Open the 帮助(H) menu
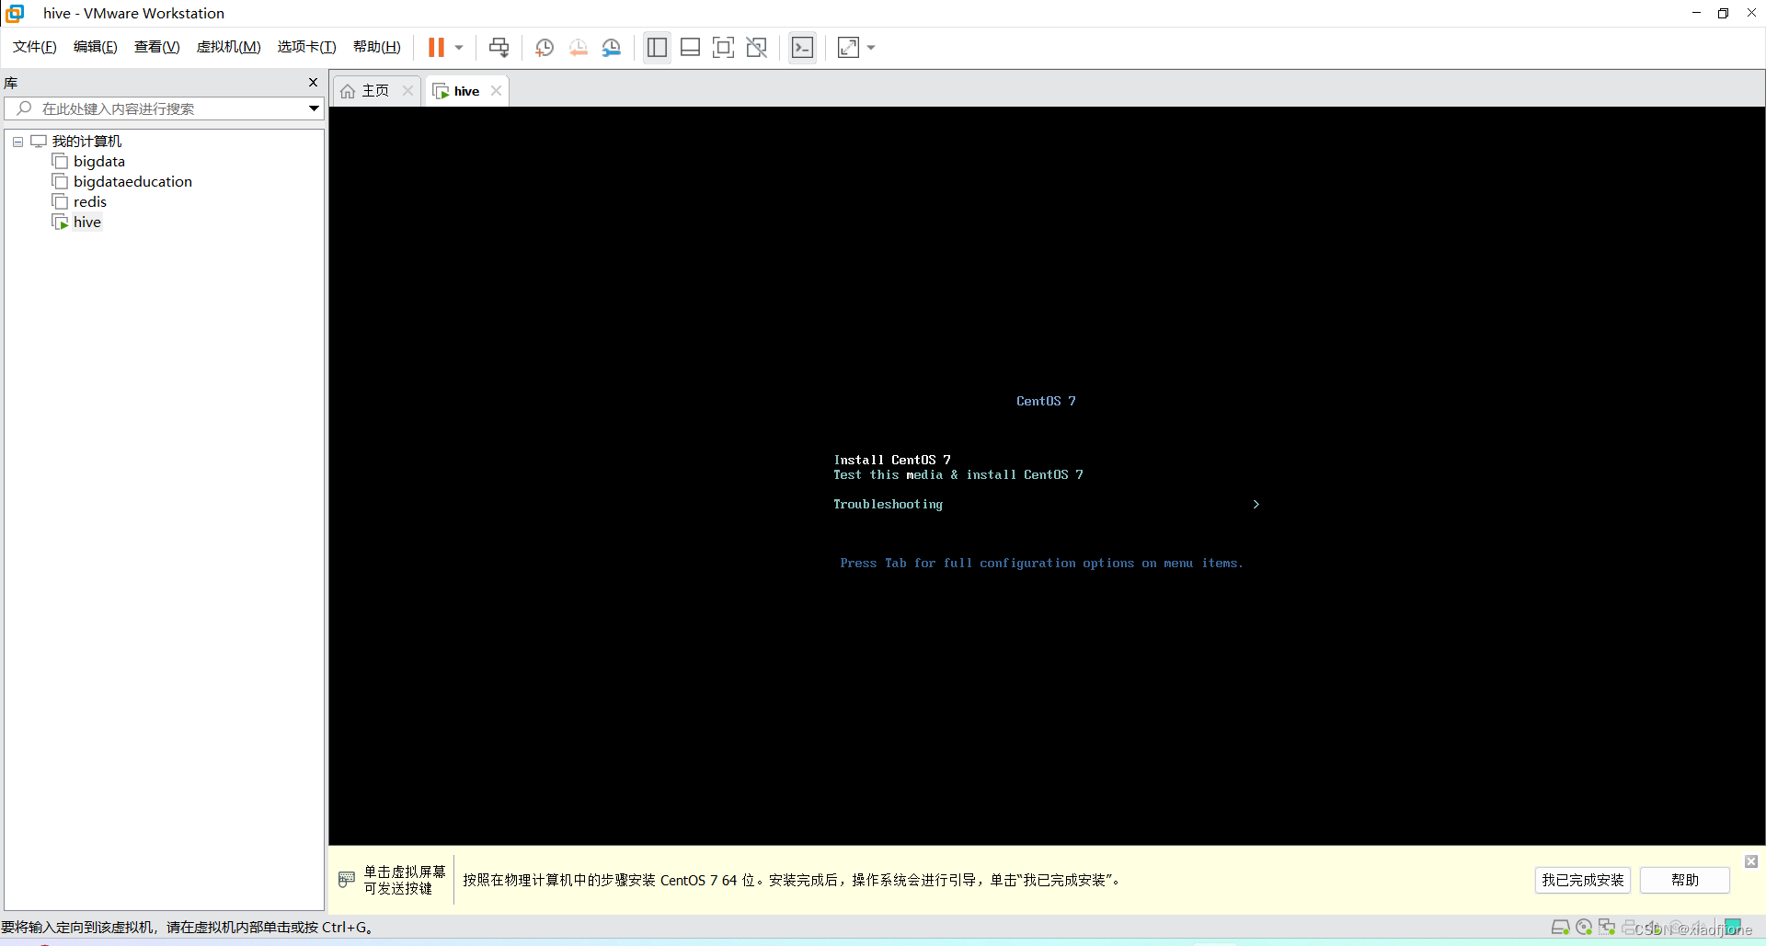Screen dimensions: 1766x946 click(377, 47)
